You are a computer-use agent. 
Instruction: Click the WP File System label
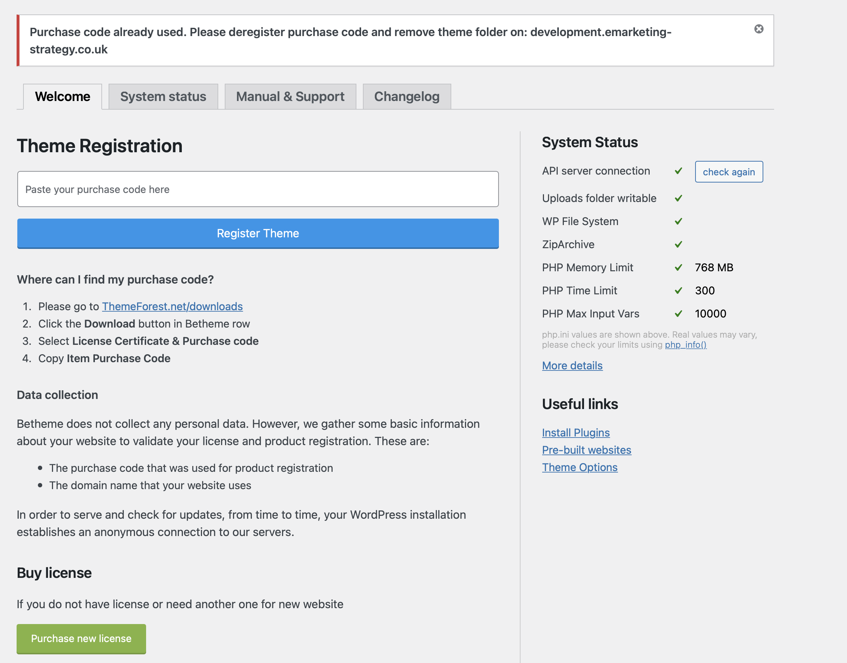(580, 221)
